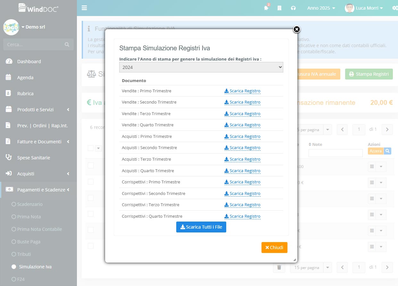Click the blue search icon under Azioni

tap(387, 151)
